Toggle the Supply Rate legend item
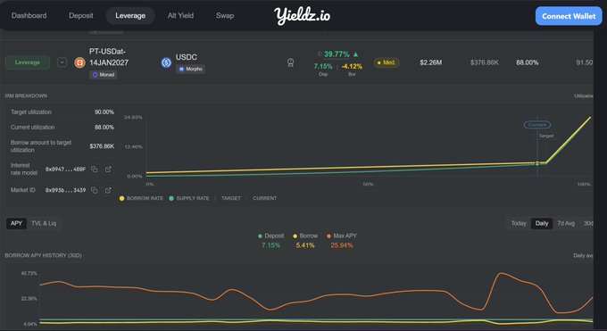 (189, 198)
